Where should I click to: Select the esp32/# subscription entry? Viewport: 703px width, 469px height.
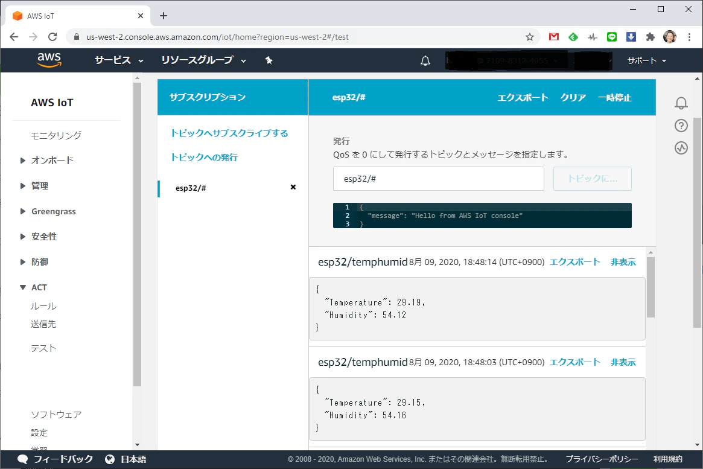pyautogui.click(x=191, y=188)
